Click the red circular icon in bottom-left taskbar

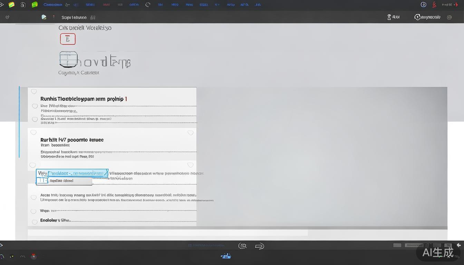pos(33,256)
